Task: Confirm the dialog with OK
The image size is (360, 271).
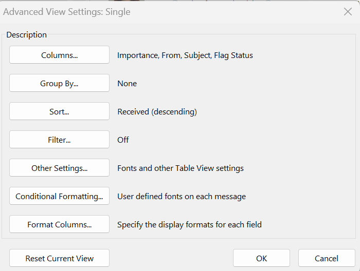Action: [x=261, y=259]
